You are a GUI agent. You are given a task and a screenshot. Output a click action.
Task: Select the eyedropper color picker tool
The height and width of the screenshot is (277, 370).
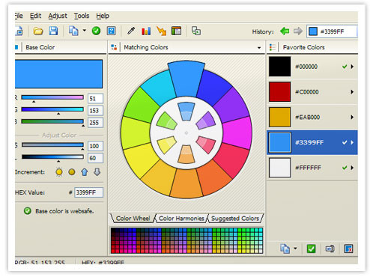click(131, 31)
